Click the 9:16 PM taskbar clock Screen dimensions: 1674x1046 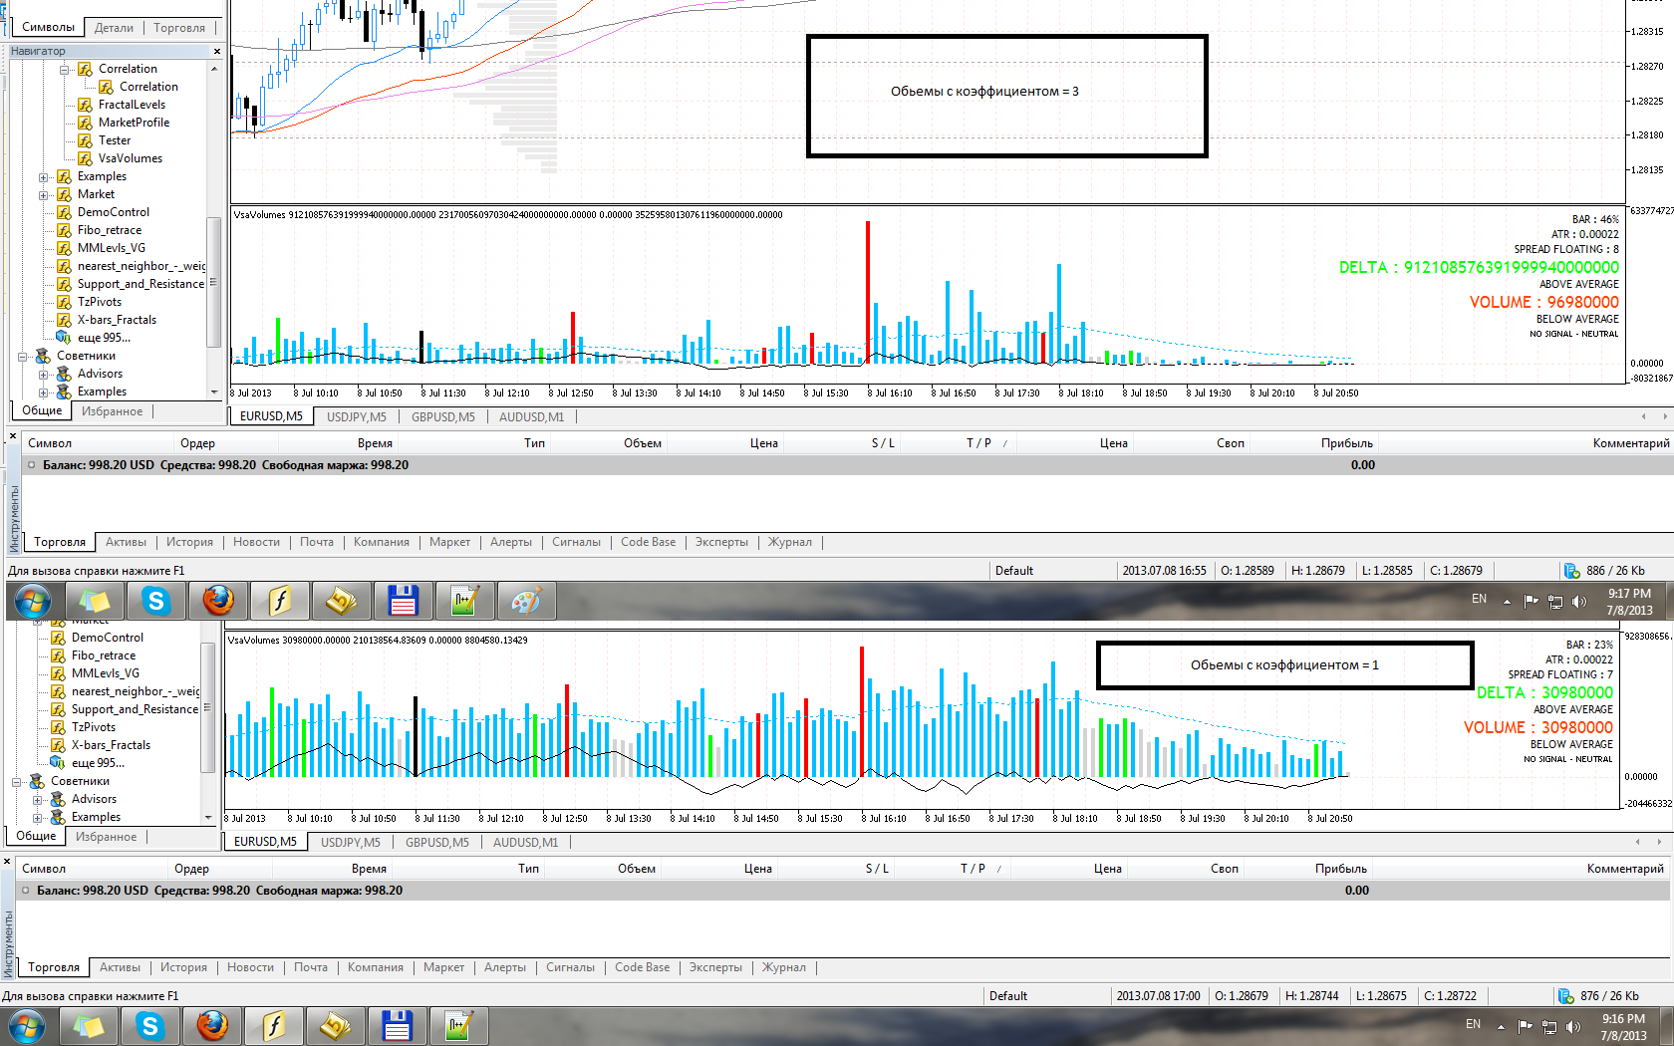pyautogui.click(x=1623, y=1027)
